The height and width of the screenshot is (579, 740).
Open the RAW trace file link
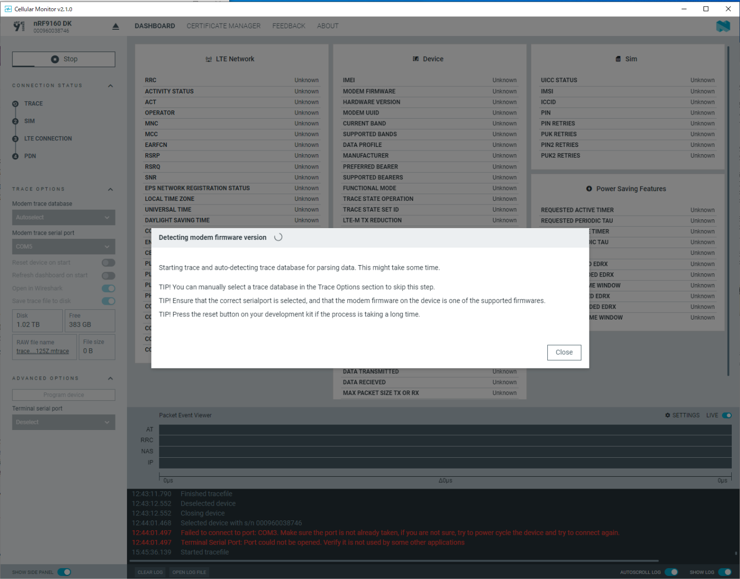(x=43, y=351)
